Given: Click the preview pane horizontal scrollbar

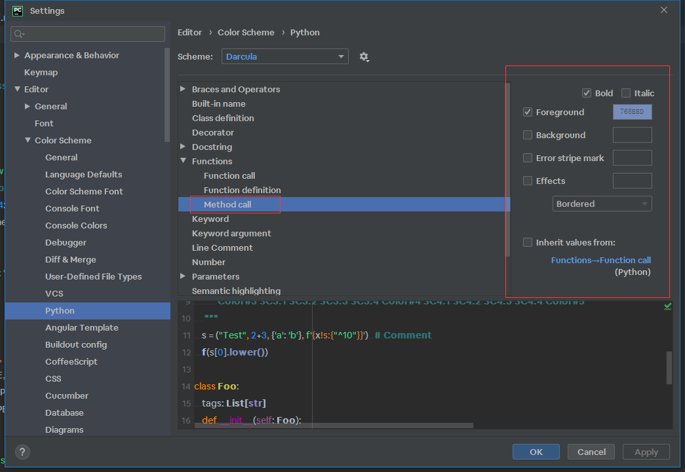Looking at the screenshot, I should pyautogui.click(x=334, y=425).
